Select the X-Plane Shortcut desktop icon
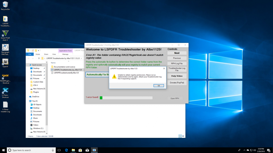The height and width of the screenshot is (153, 273). pos(5,93)
